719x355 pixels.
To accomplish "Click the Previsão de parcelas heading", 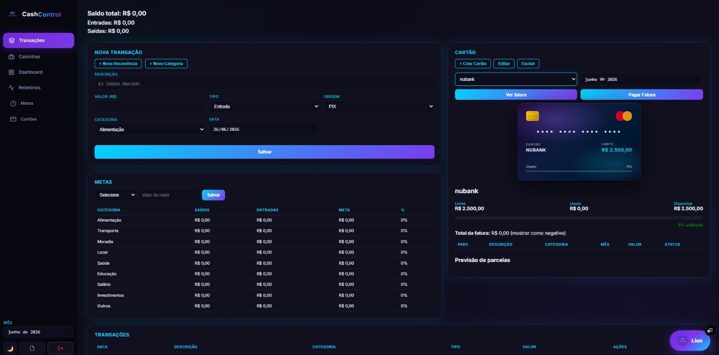I will tap(482, 260).
